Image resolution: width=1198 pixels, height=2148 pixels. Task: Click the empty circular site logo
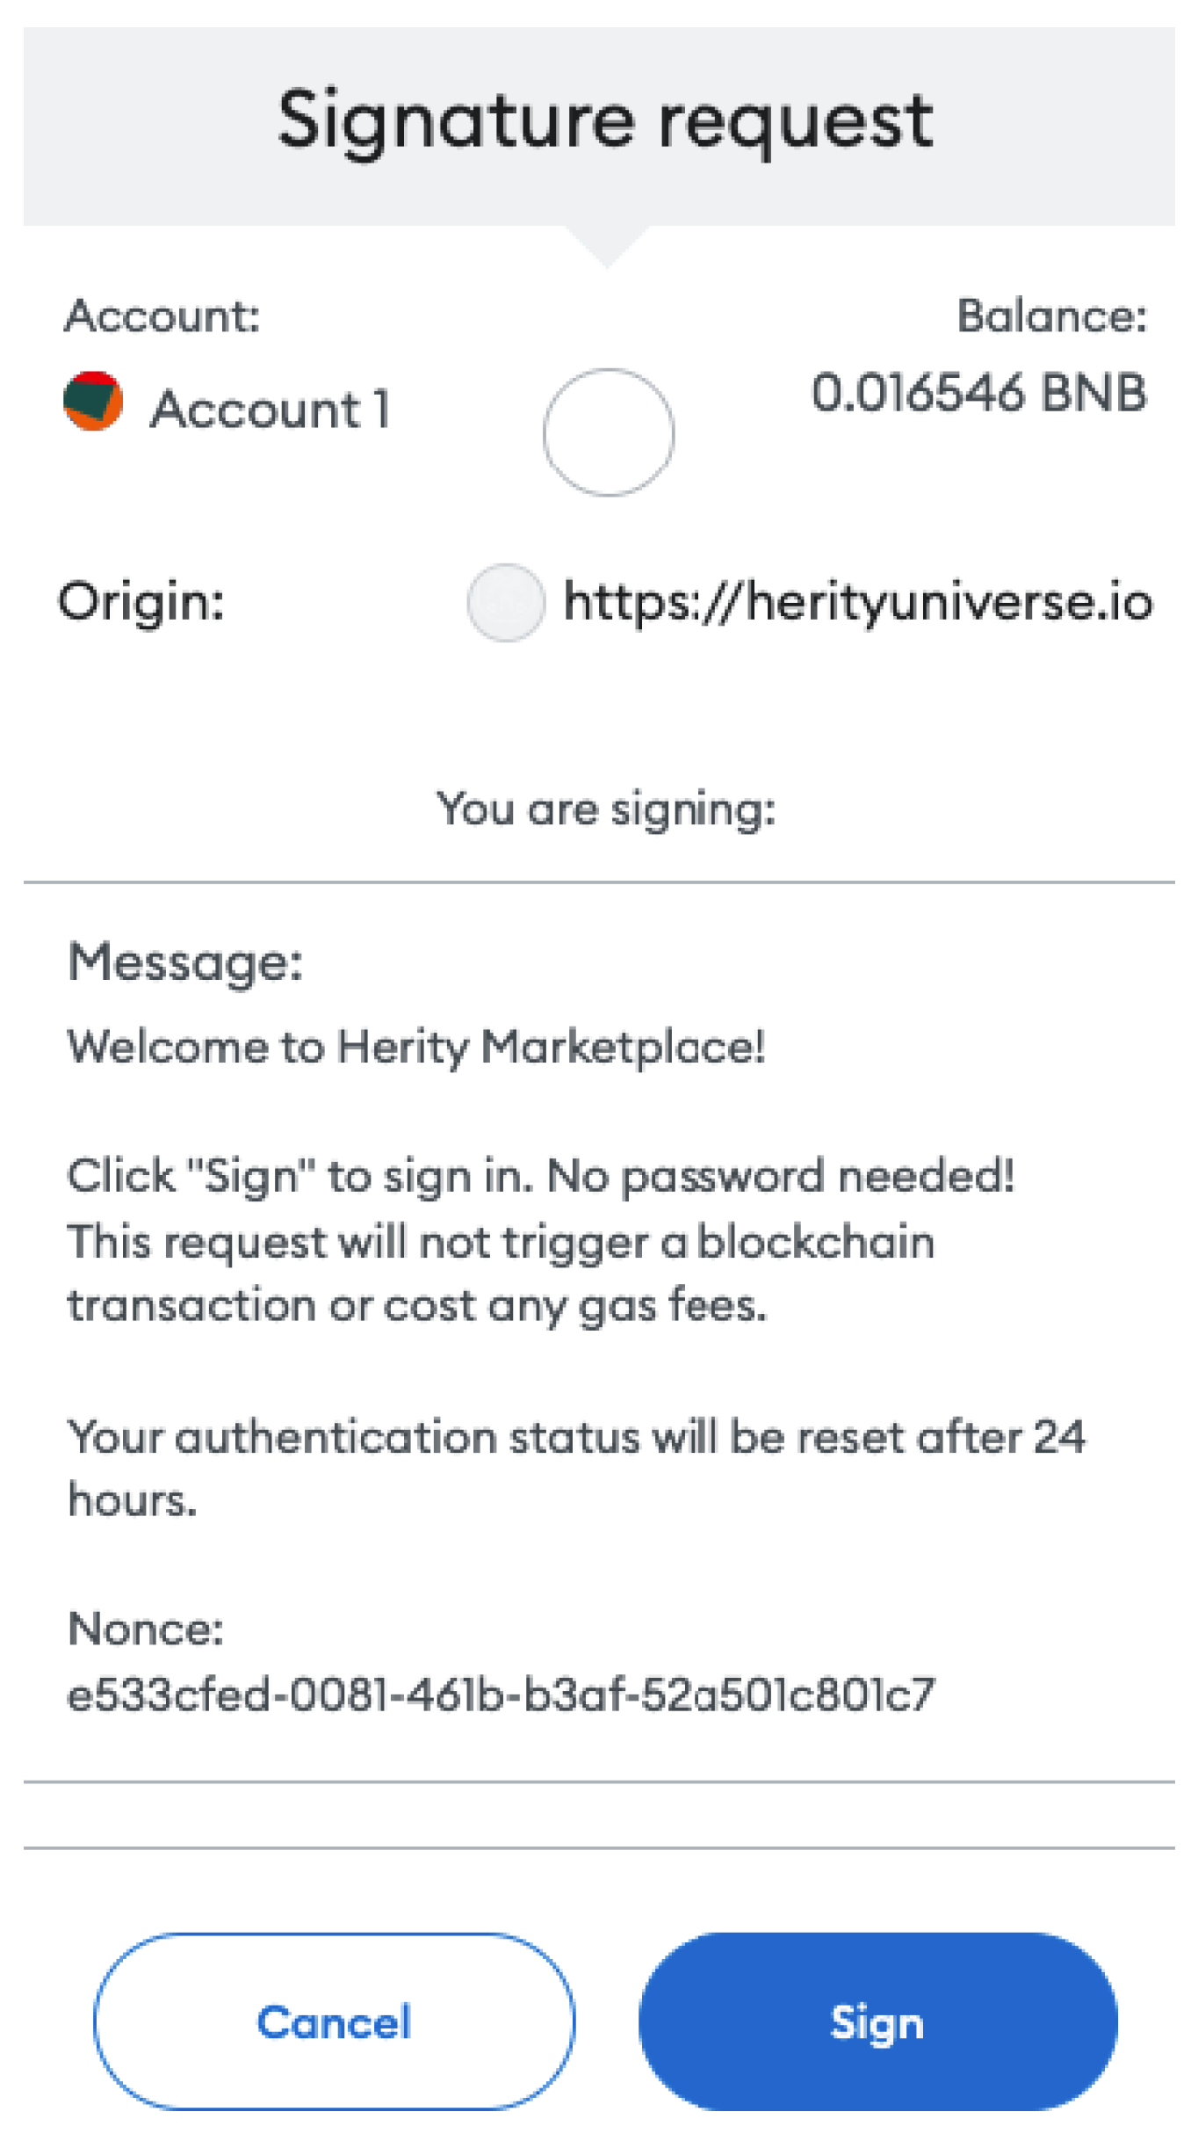point(608,432)
